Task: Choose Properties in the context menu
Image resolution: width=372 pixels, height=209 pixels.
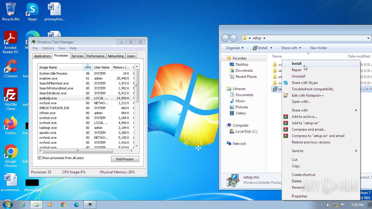Action: point(299,196)
